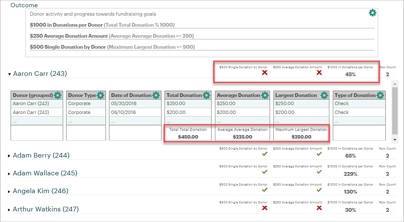Click Arthur Watkins' $500 Single Donation red X

tap(265, 208)
